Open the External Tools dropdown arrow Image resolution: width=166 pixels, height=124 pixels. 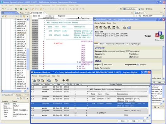[28, 9]
